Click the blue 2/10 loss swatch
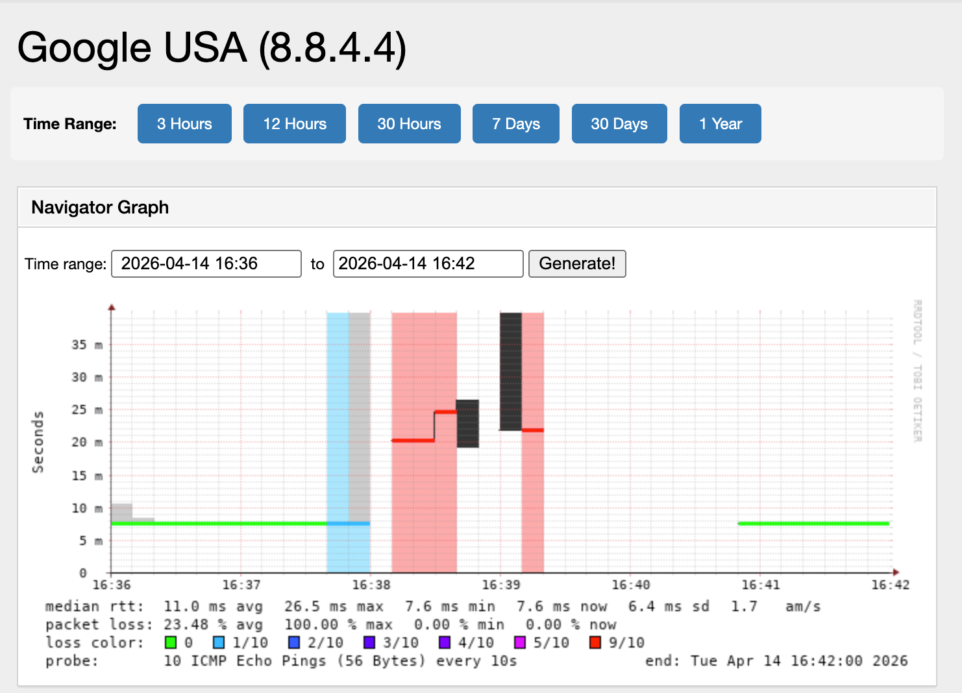 [x=294, y=642]
